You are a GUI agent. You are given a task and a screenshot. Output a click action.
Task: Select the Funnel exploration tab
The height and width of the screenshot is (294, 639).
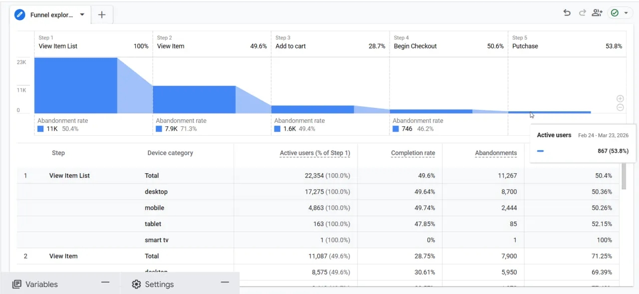click(51, 15)
